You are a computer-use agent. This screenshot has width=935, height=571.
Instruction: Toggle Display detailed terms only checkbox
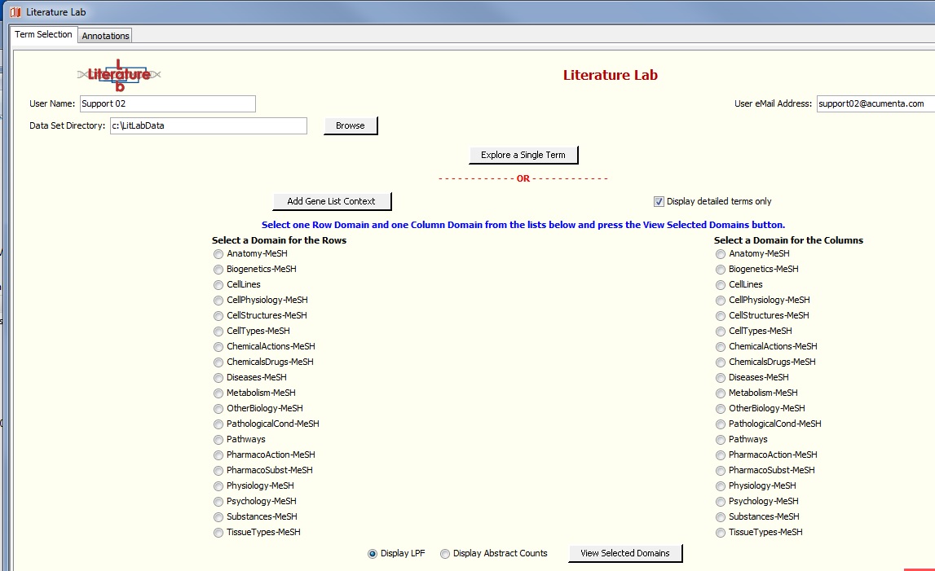659,201
